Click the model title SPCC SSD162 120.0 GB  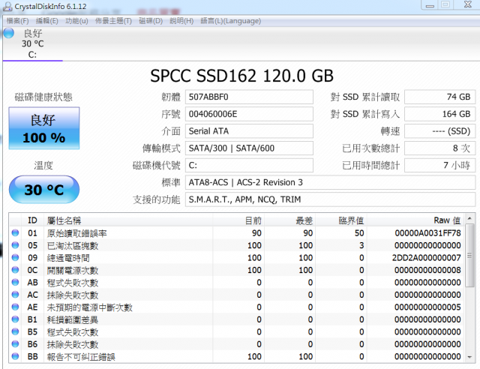(241, 76)
